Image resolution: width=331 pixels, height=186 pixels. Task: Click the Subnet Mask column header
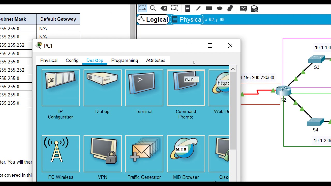[13, 19]
